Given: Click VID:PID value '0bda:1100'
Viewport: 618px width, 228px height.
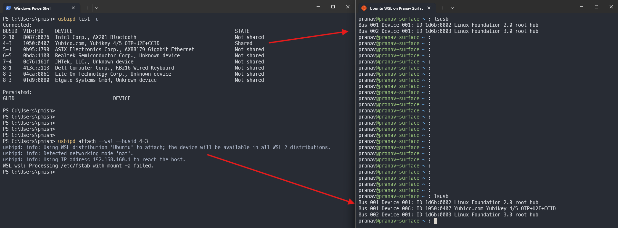Looking at the screenshot, I should tap(36, 56).
